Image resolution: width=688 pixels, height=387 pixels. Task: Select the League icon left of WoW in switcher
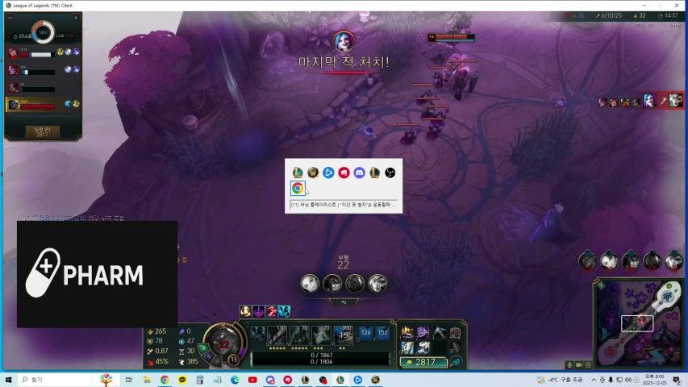pyautogui.click(x=298, y=173)
